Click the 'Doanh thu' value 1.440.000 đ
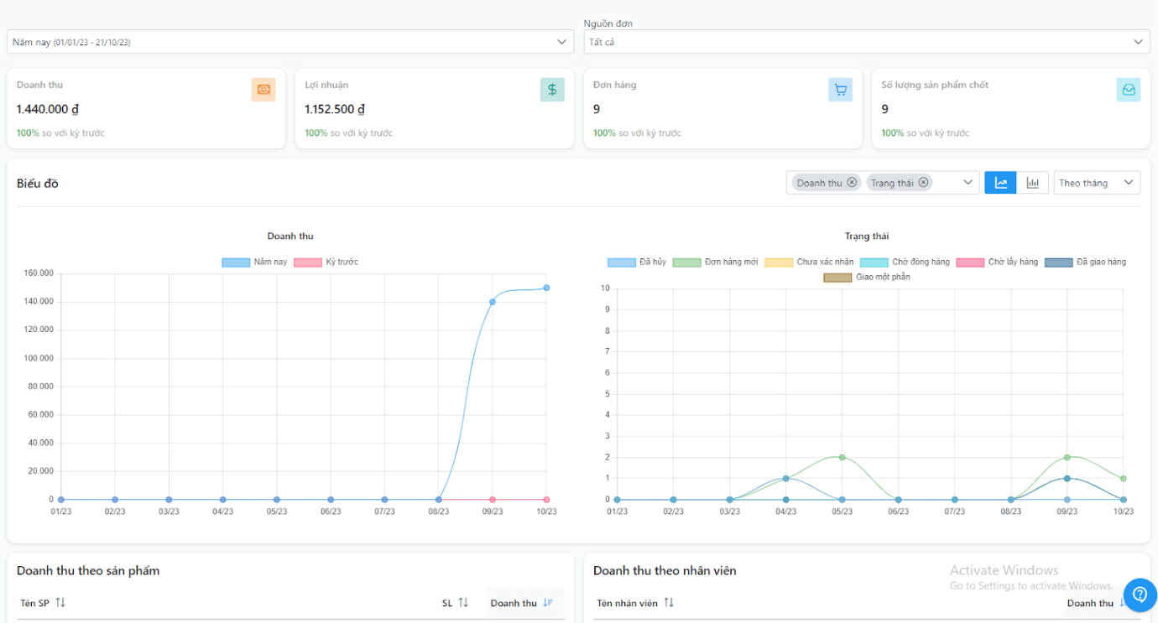The height and width of the screenshot is (623, 1158). coord(48,109)
